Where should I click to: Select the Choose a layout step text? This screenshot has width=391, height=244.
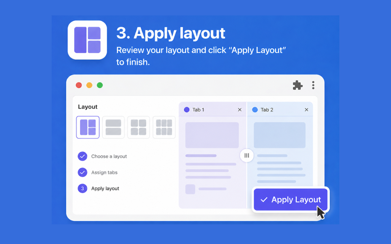[109, 156]
